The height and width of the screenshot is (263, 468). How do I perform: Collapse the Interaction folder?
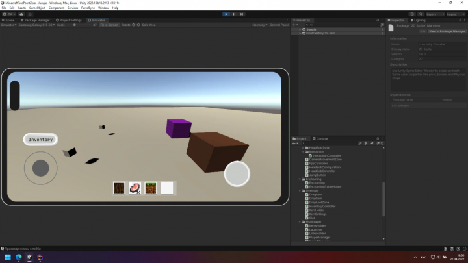(x=304, y=152)
